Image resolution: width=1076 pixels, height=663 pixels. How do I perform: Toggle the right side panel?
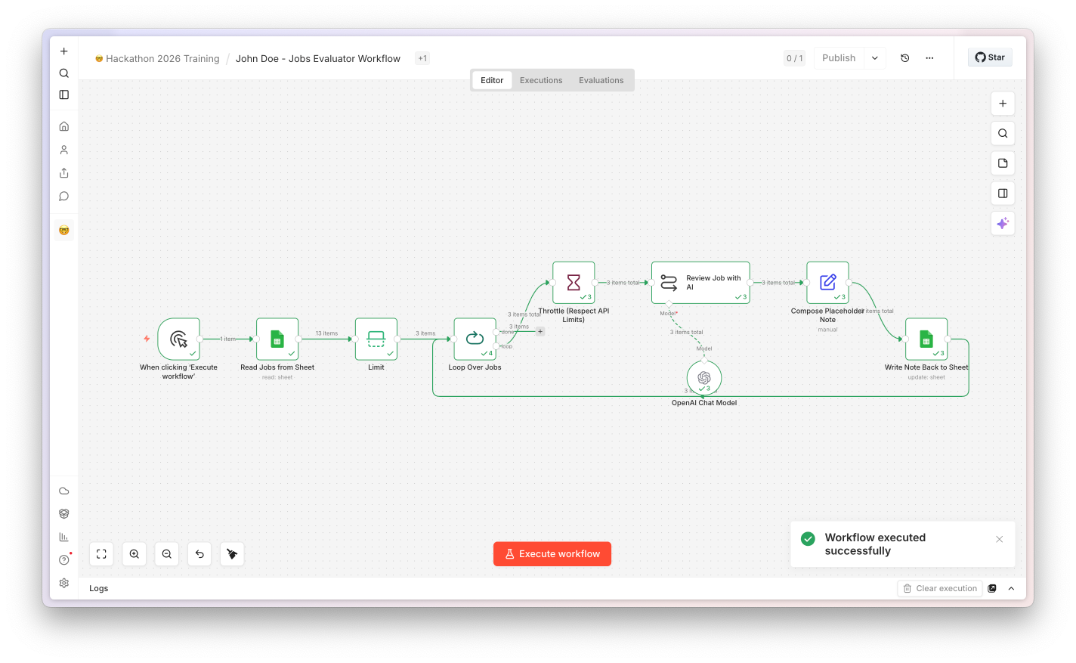[x=1003, y=194]
